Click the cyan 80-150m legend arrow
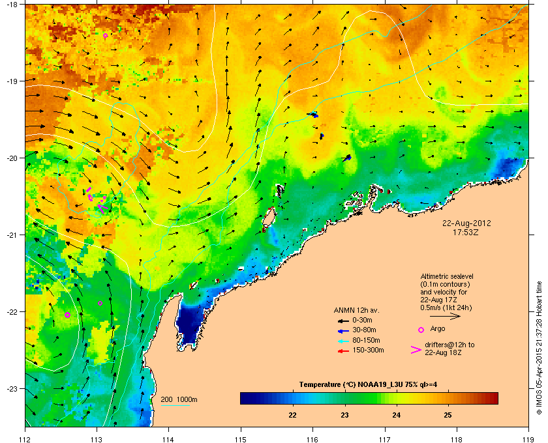The image size is (548, 443). (x=343, y=341)
